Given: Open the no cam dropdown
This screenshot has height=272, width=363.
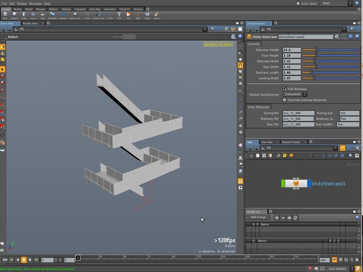Looking at the screenshot, I should pyautogui.click(x=225, y=44).
